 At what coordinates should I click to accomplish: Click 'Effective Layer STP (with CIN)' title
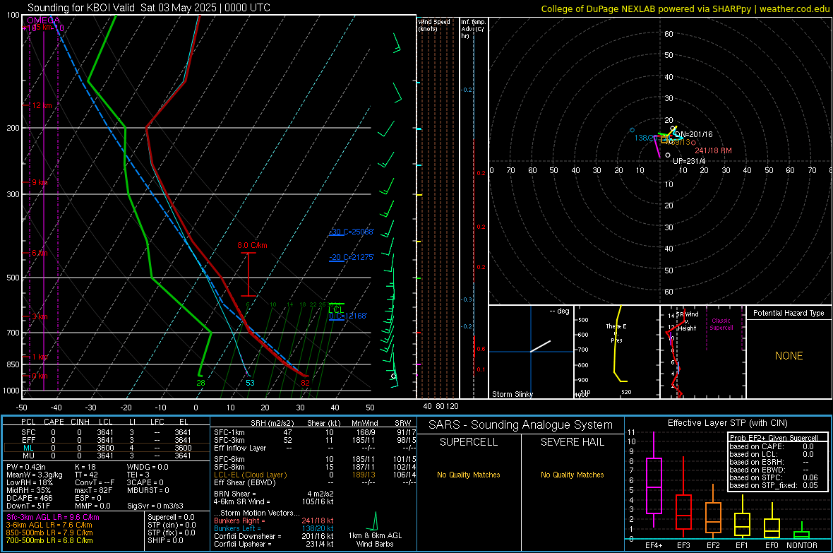(727, 423)
